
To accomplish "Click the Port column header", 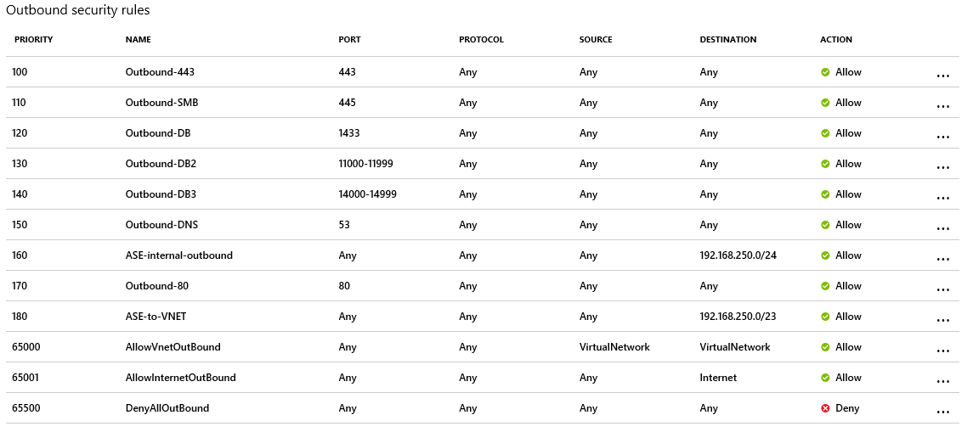I will (x=348, y=40).
